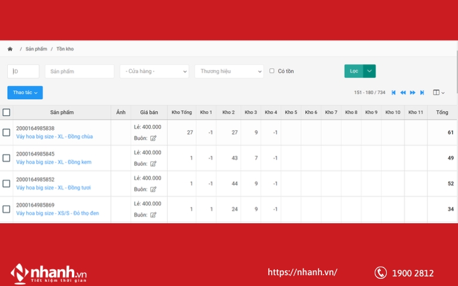Edit wholesale price for Đỏ thọ đen product
The image size is (458, 286).
click(x=153, y=215)
